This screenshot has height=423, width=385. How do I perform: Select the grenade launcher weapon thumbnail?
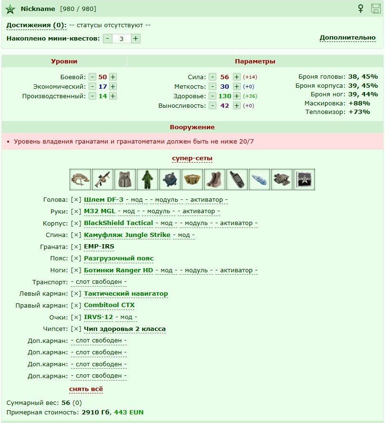pyautogui.click(x=102, y=179)
